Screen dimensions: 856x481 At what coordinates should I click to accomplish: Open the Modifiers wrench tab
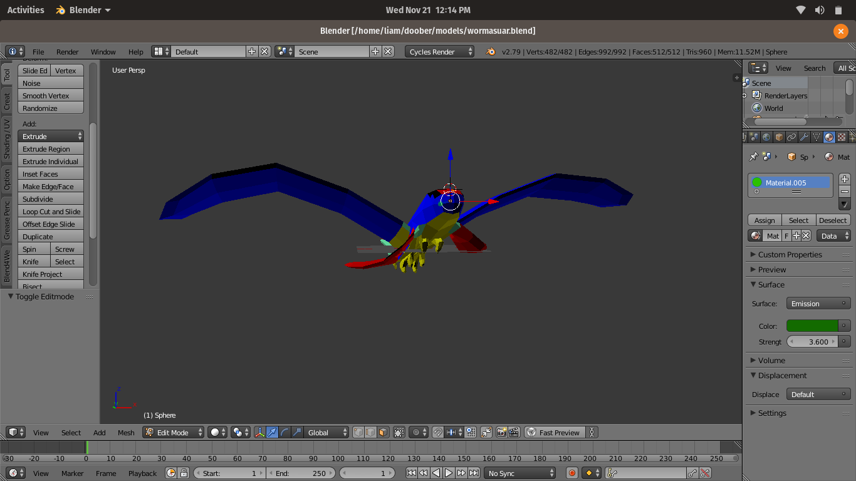pos(804,137)
